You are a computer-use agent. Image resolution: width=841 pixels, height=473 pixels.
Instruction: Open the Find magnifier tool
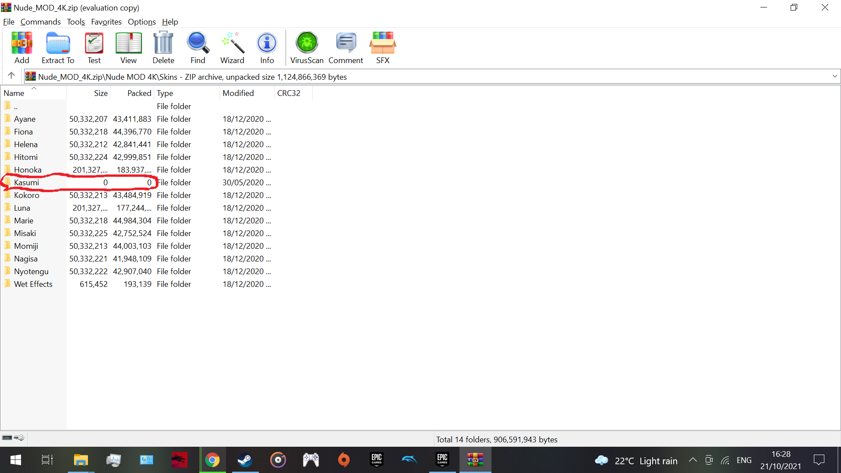(x=198, y=48)
